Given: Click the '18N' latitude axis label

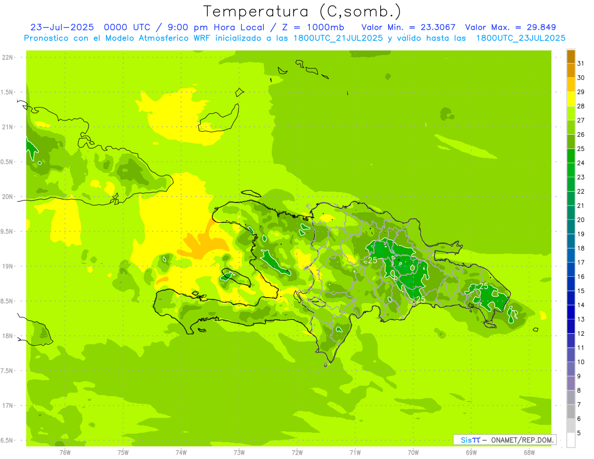Looking at the screenshot, I should [x=8, y=336].
